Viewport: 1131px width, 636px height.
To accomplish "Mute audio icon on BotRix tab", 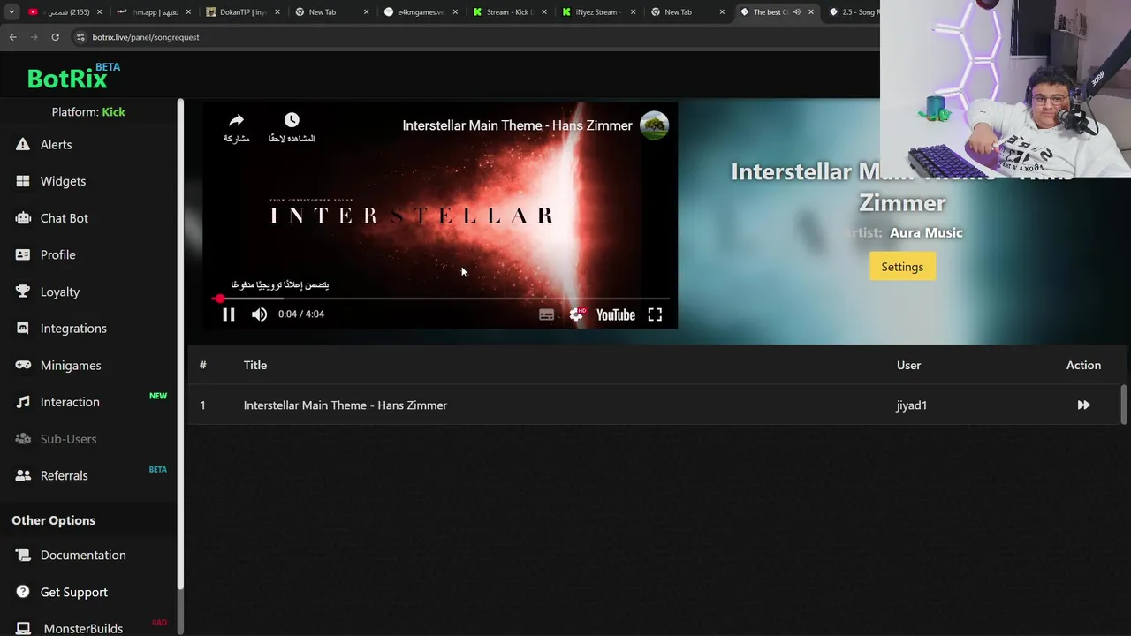I will pyautogui.click(x=796, y=12).
